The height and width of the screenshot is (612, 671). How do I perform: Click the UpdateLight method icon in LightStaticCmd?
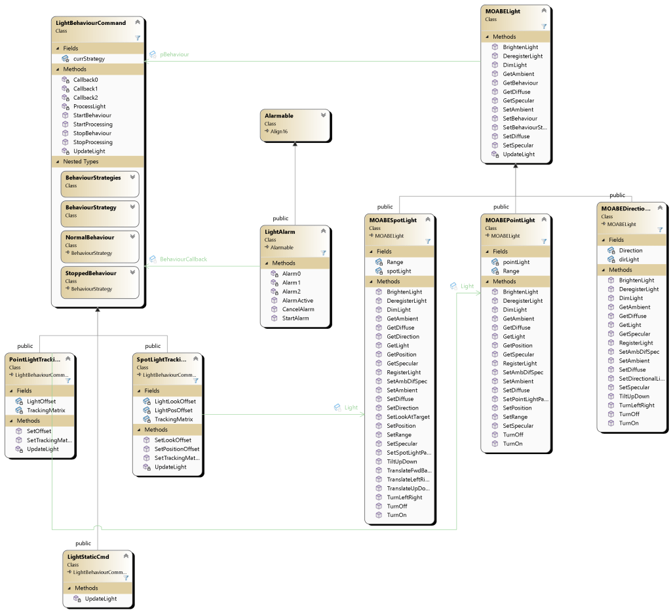click(77, 599)
